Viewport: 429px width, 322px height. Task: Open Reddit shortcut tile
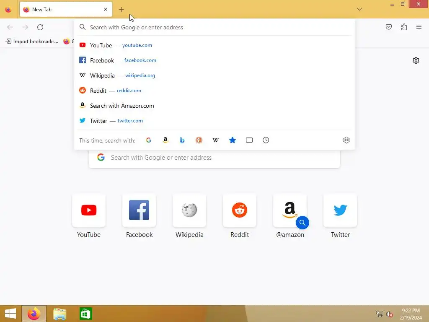[x=240, y=210]
